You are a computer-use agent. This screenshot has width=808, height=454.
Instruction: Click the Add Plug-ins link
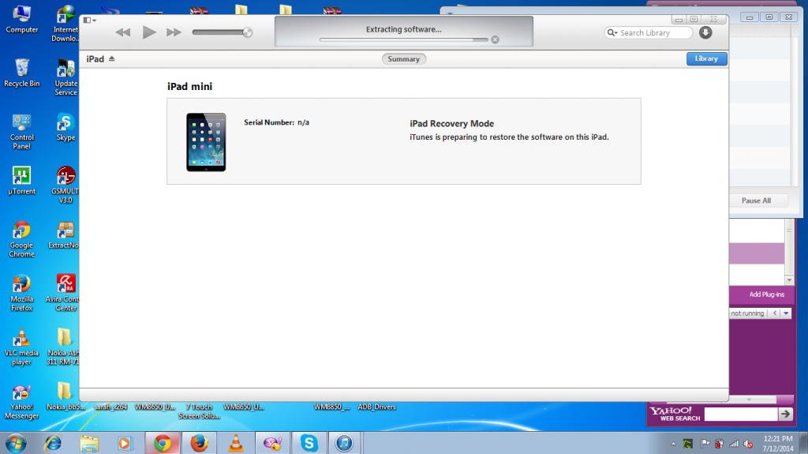coord(766,295)
